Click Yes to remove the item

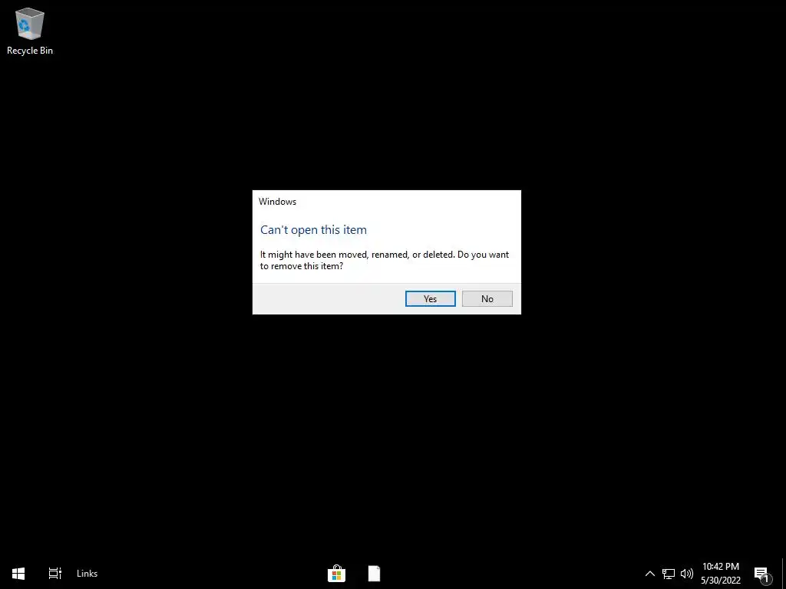pos(430,298)
